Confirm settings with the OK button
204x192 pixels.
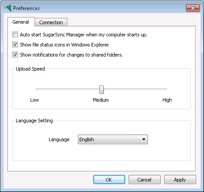(109, 180)
